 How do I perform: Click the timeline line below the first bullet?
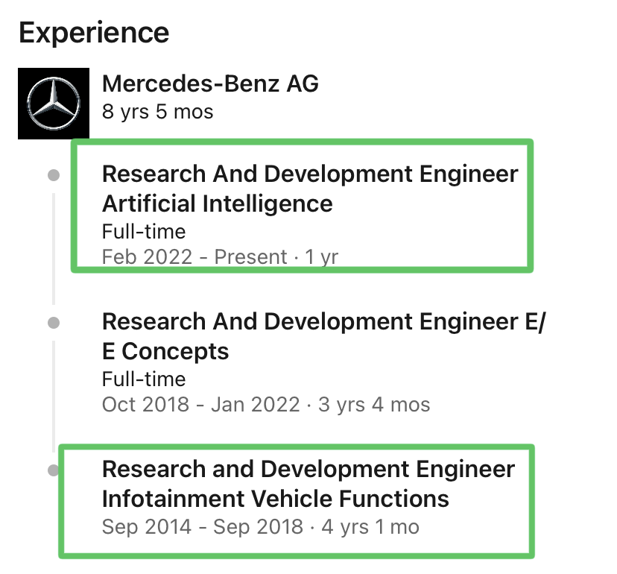53,246
